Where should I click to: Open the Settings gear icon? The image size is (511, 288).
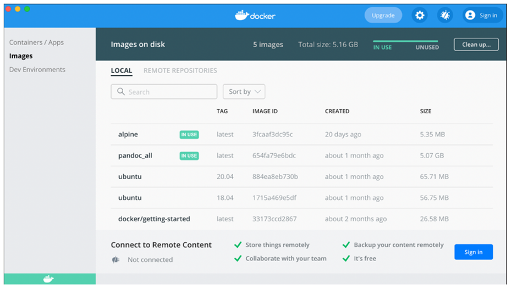pos(420,15)
